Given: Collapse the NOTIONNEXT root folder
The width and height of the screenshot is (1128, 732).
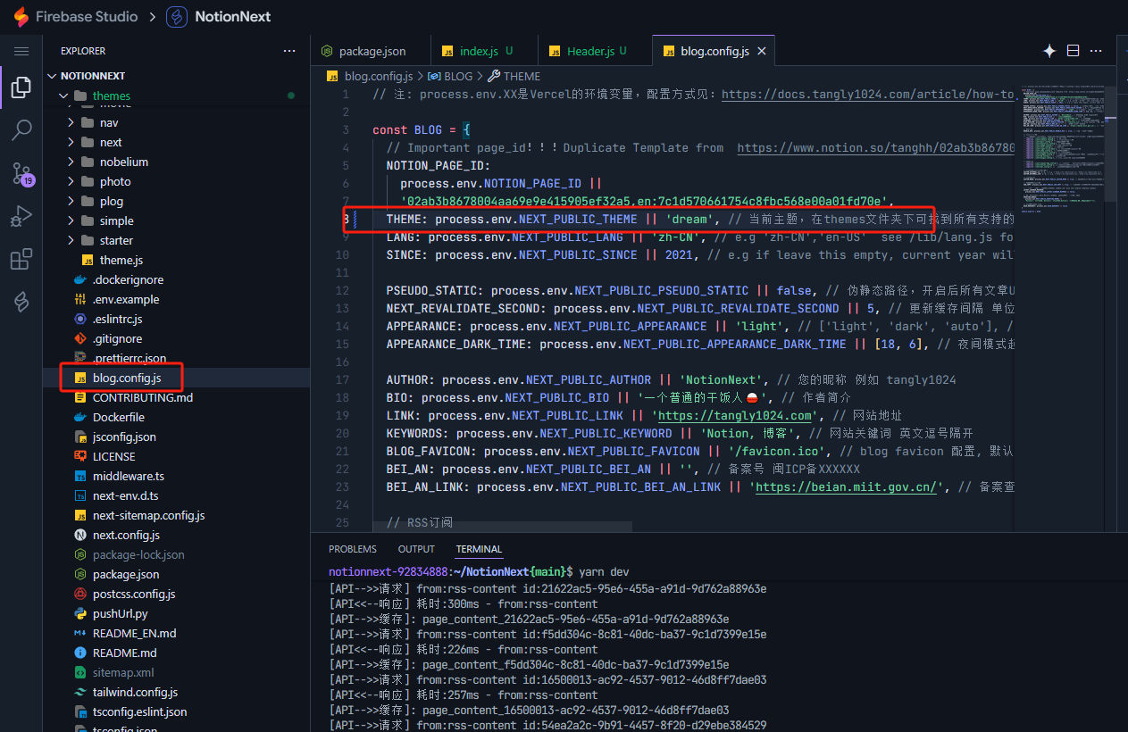Looking at the screenshot, I should 52,76.
